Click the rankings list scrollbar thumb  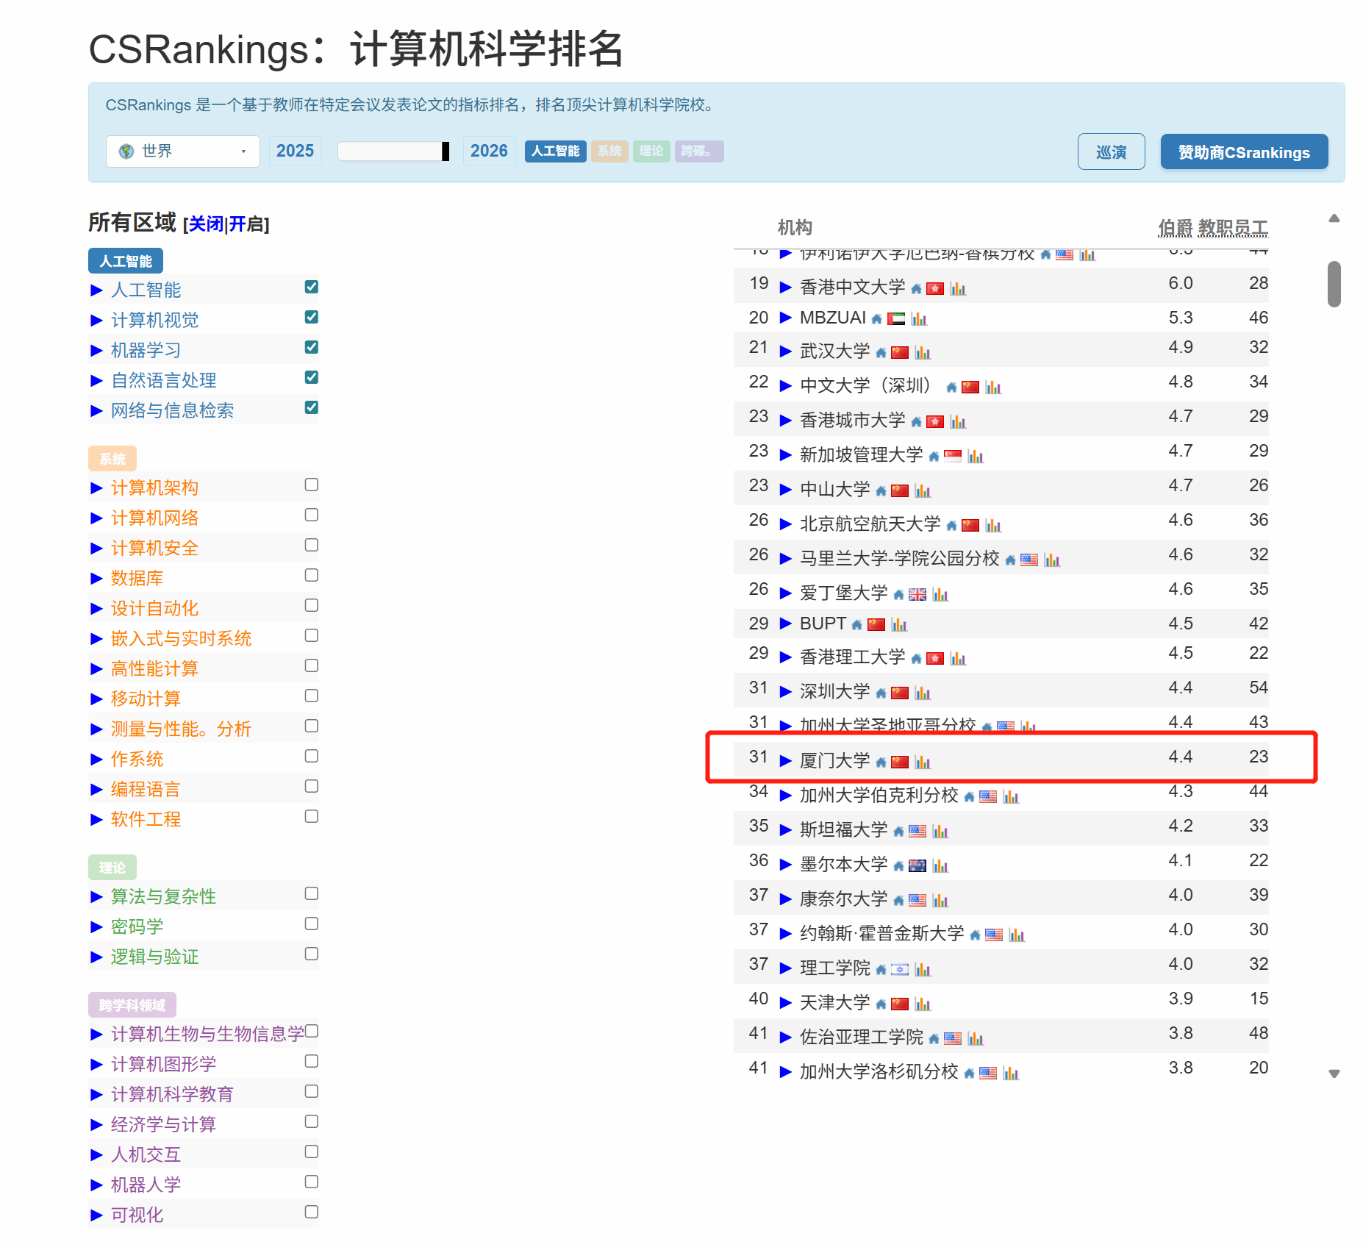click(1334, 284)
